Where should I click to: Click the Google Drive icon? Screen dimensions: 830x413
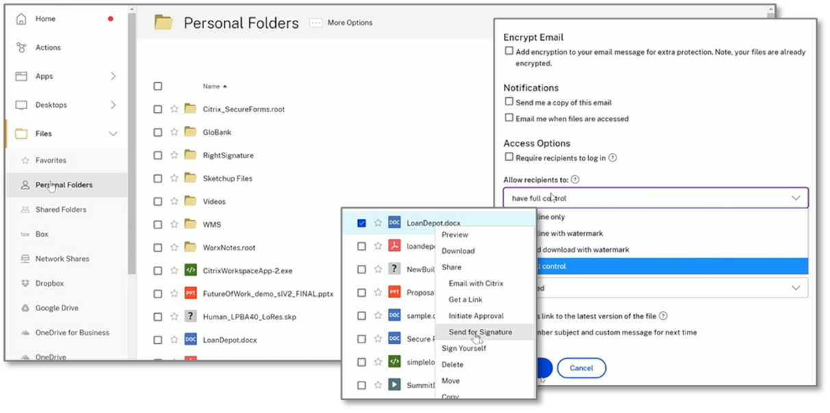click(25, 308)
